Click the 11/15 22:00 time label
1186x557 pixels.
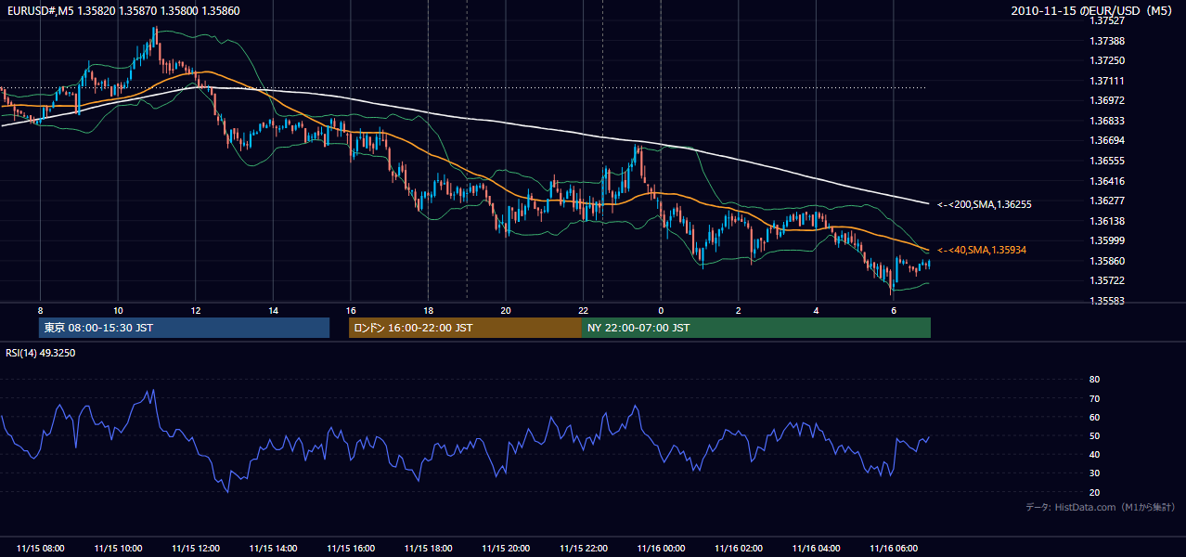(584, 549)
